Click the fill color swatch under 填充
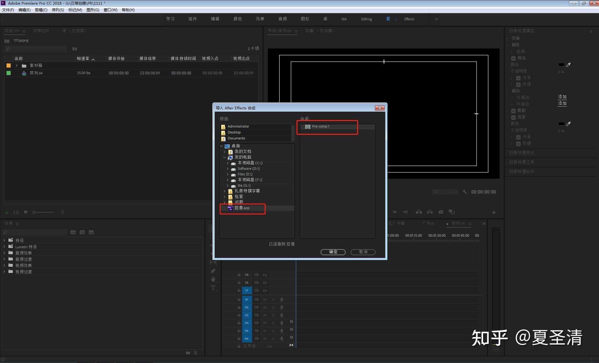Screen dimensions: 599x363 click(x=561, y=65)
